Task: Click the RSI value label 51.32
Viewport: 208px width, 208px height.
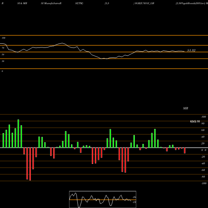Action: tap(191, 50)
